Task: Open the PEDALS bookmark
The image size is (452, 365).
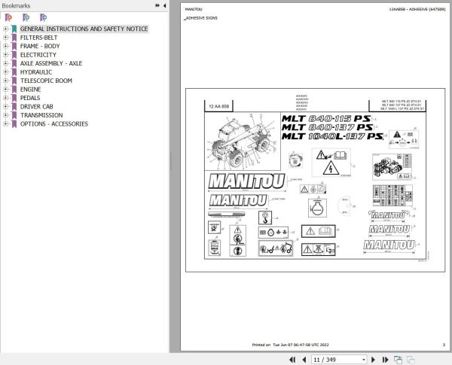Action: pyautogui.click(x=30, y=98)
